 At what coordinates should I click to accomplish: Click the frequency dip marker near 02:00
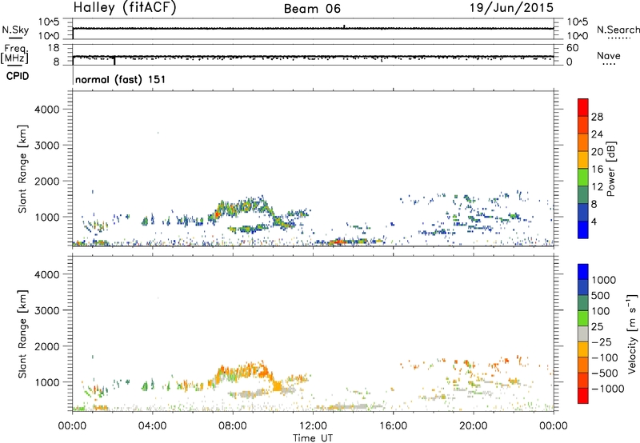(x=114, y=60)
